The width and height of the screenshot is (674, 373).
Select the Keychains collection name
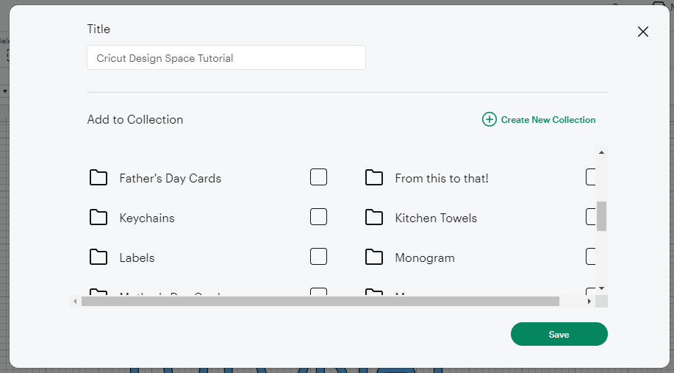click(x=147, y=218)
